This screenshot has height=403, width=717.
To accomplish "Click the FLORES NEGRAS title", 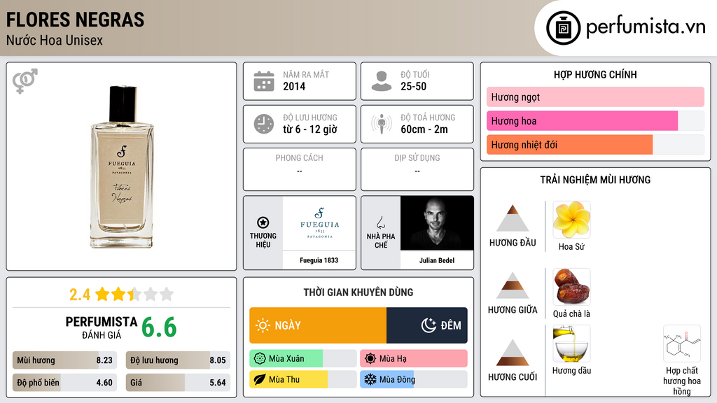I will pyautogui.click(x=75, y=20).
